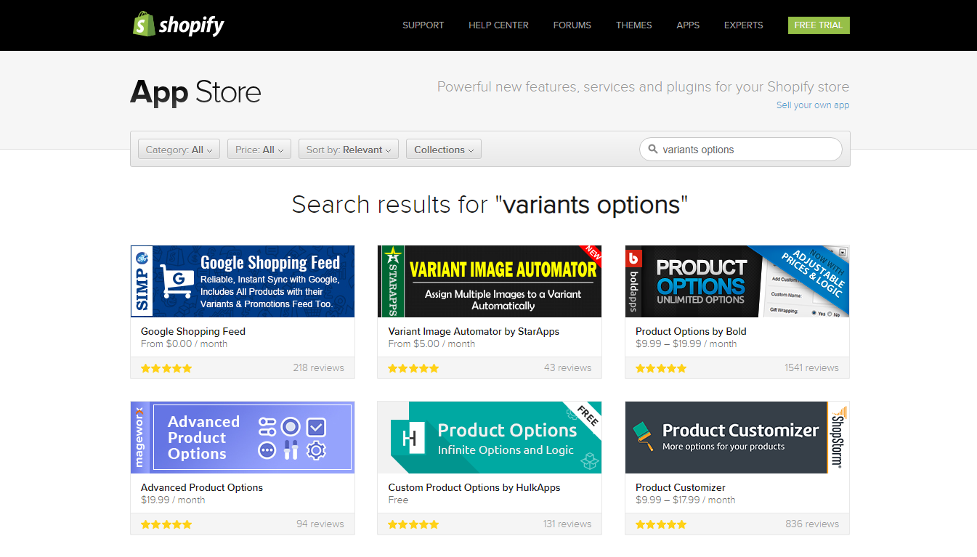The height and width of the screenshot is (557, 977).
Task: Click the search magnifier icon
Action: pos(652,150)
